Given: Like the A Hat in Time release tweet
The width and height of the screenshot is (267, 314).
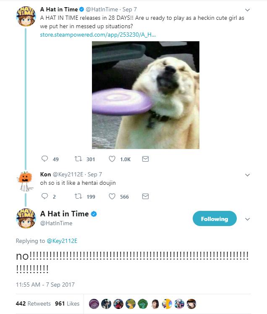Looking at the screenshot, I should tap(112, 159).
